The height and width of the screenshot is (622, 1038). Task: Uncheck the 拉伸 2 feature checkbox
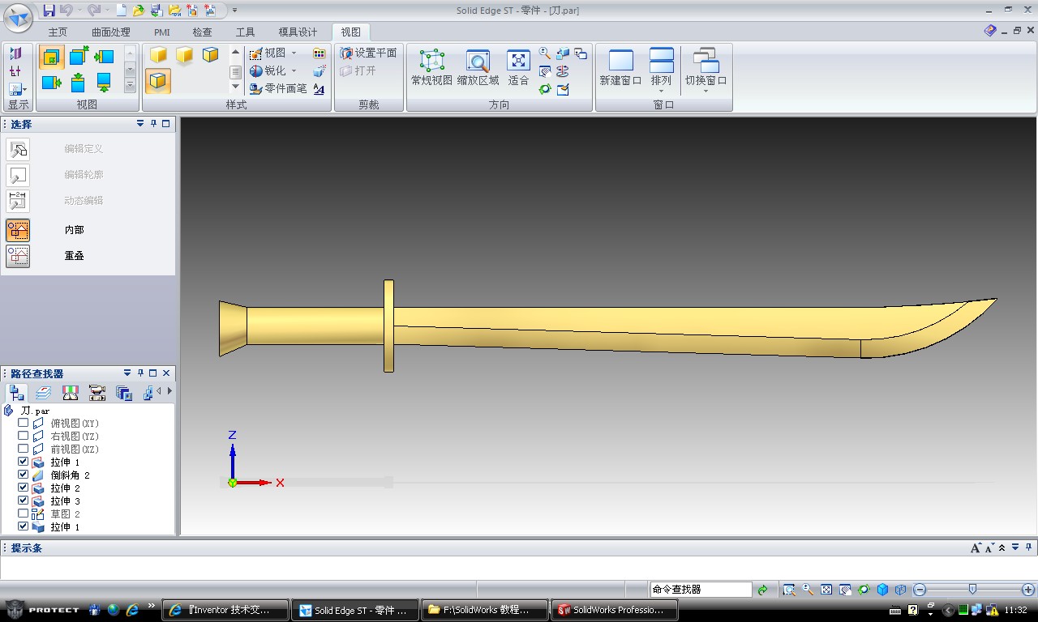click(24, 488)
